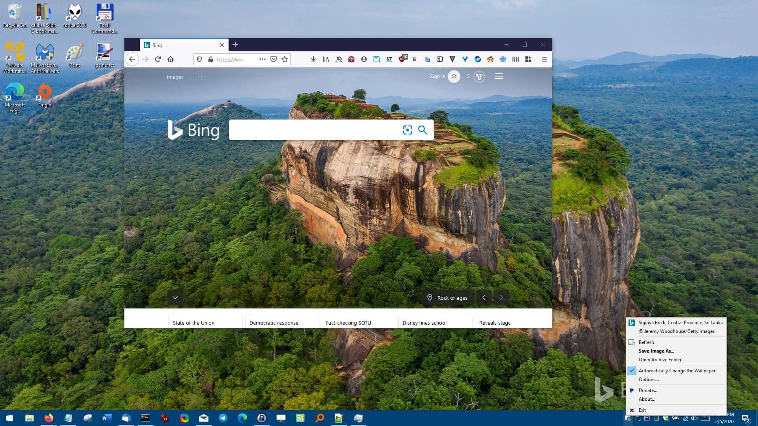Click the Bookmarks toolbar icon in Firefox
This screenshot has height=426, width=758.
326,59
